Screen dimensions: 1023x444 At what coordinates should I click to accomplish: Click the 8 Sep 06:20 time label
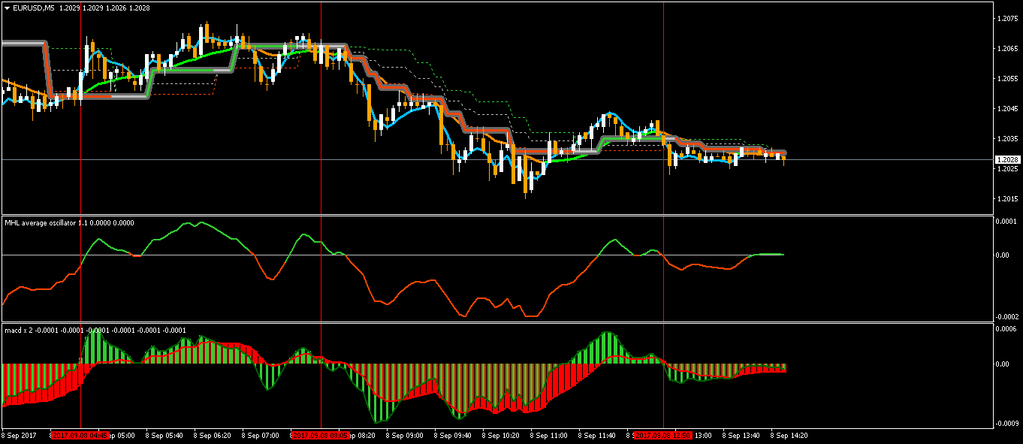(213, 435)
